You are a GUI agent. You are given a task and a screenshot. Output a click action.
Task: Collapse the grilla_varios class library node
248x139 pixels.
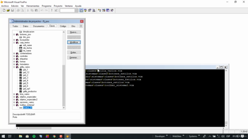click(x=14, y=67)
